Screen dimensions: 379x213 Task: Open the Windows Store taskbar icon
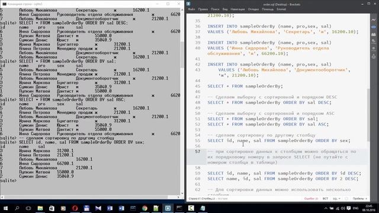(x=52, y=208)
